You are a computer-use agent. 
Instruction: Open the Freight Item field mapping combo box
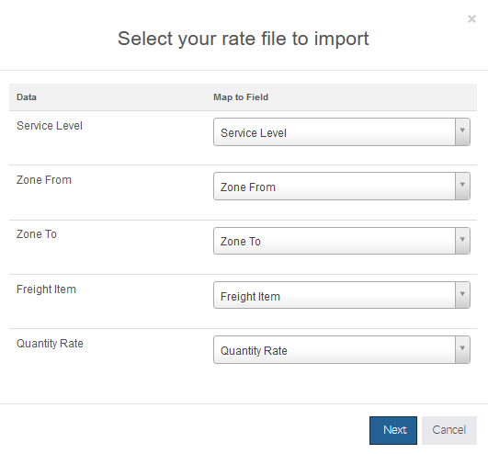tap(341, 295)
